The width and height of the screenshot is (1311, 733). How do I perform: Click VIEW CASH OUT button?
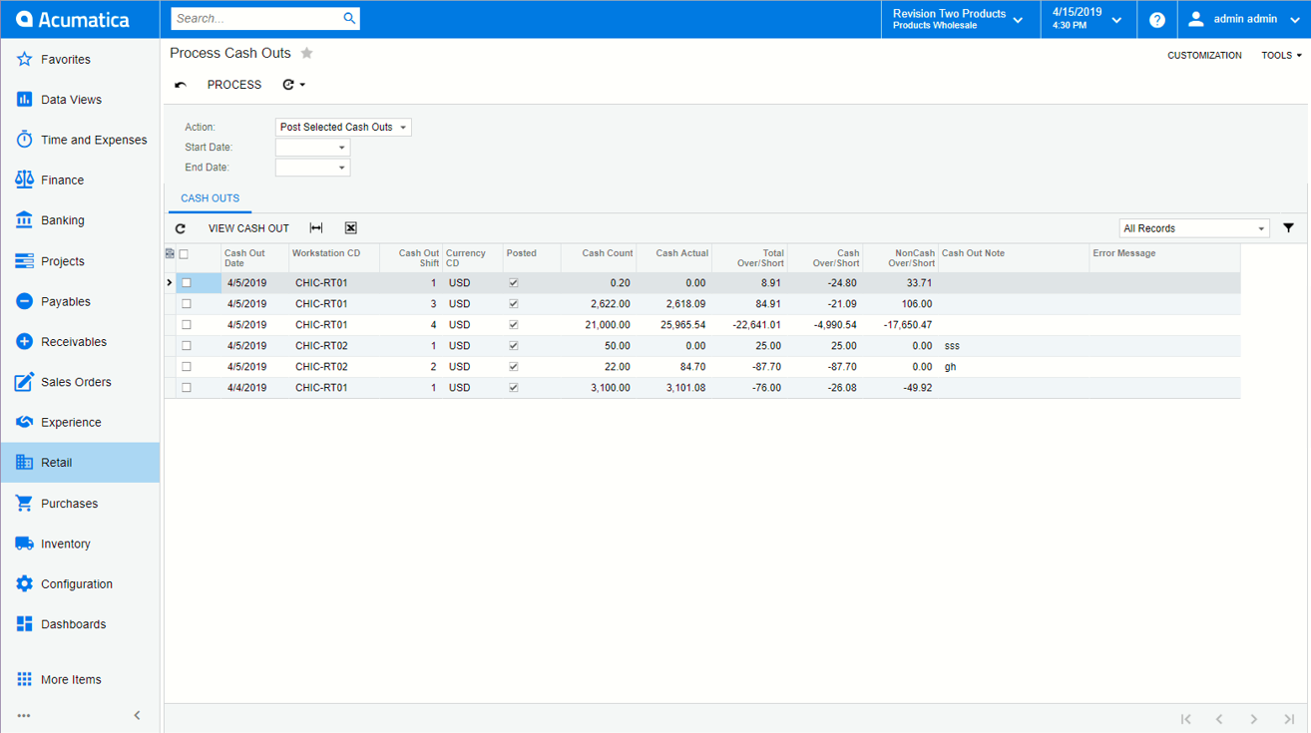coord(248,228)
